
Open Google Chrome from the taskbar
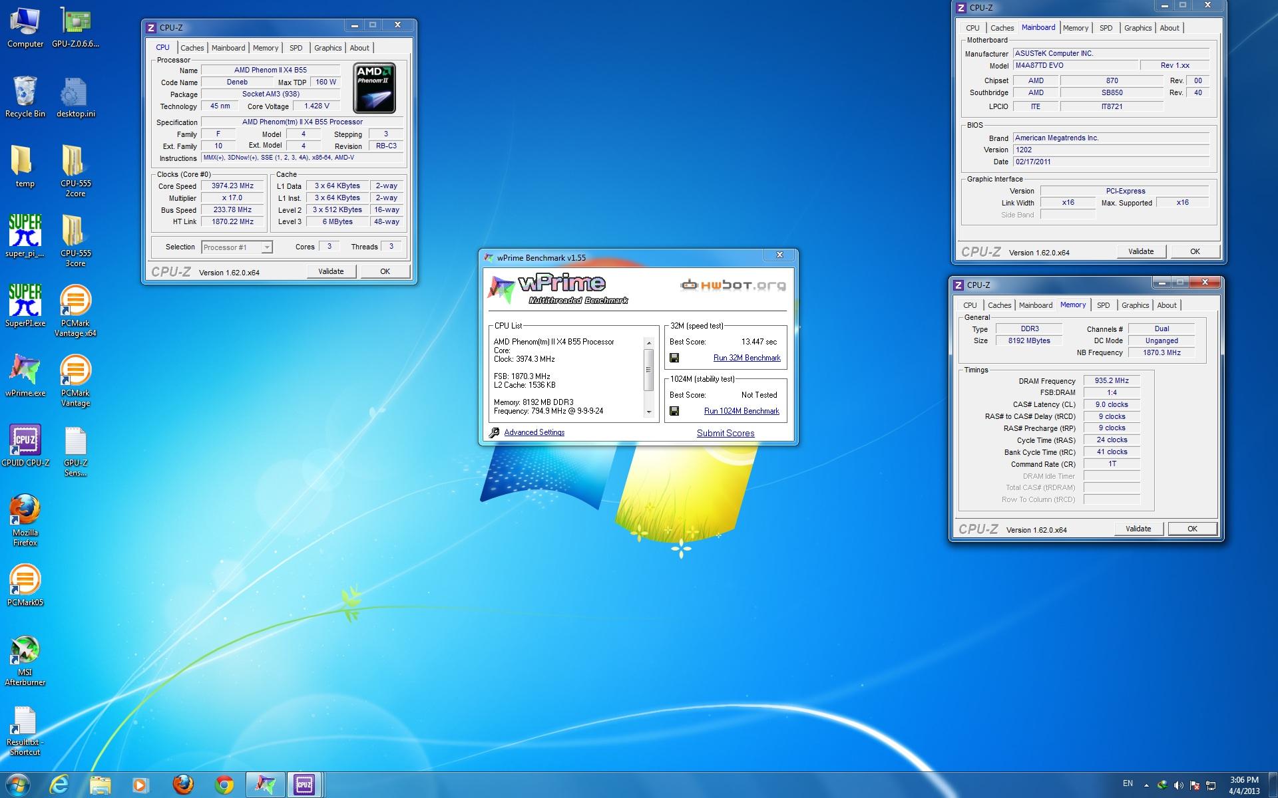pyautogui.click(x=224, y=785)
